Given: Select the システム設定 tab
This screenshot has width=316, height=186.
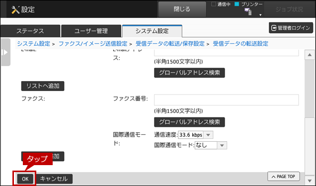Looking at the screenshot, I should click(x=152, y=31).
